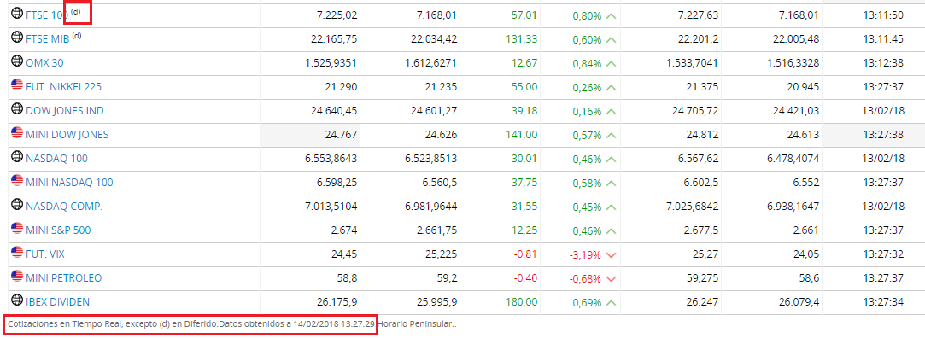This screenshot has width=925, height=338.
Task: Click the green up arrow in MINI S&P 500 row
Action: (611, 231)
